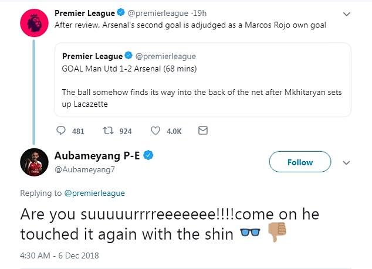Retweet the Premier League tweet

pos(109,131)
